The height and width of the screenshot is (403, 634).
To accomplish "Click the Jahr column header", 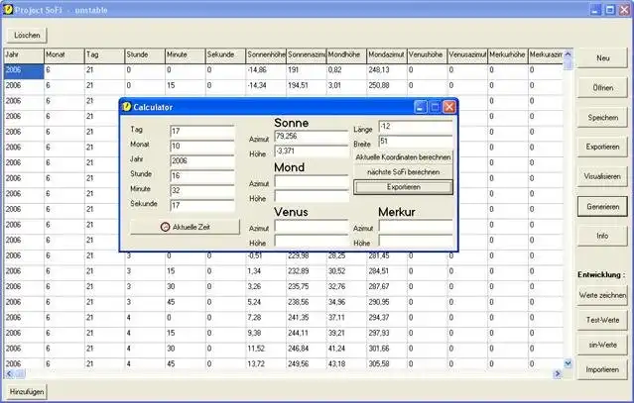I will point(24,55).
